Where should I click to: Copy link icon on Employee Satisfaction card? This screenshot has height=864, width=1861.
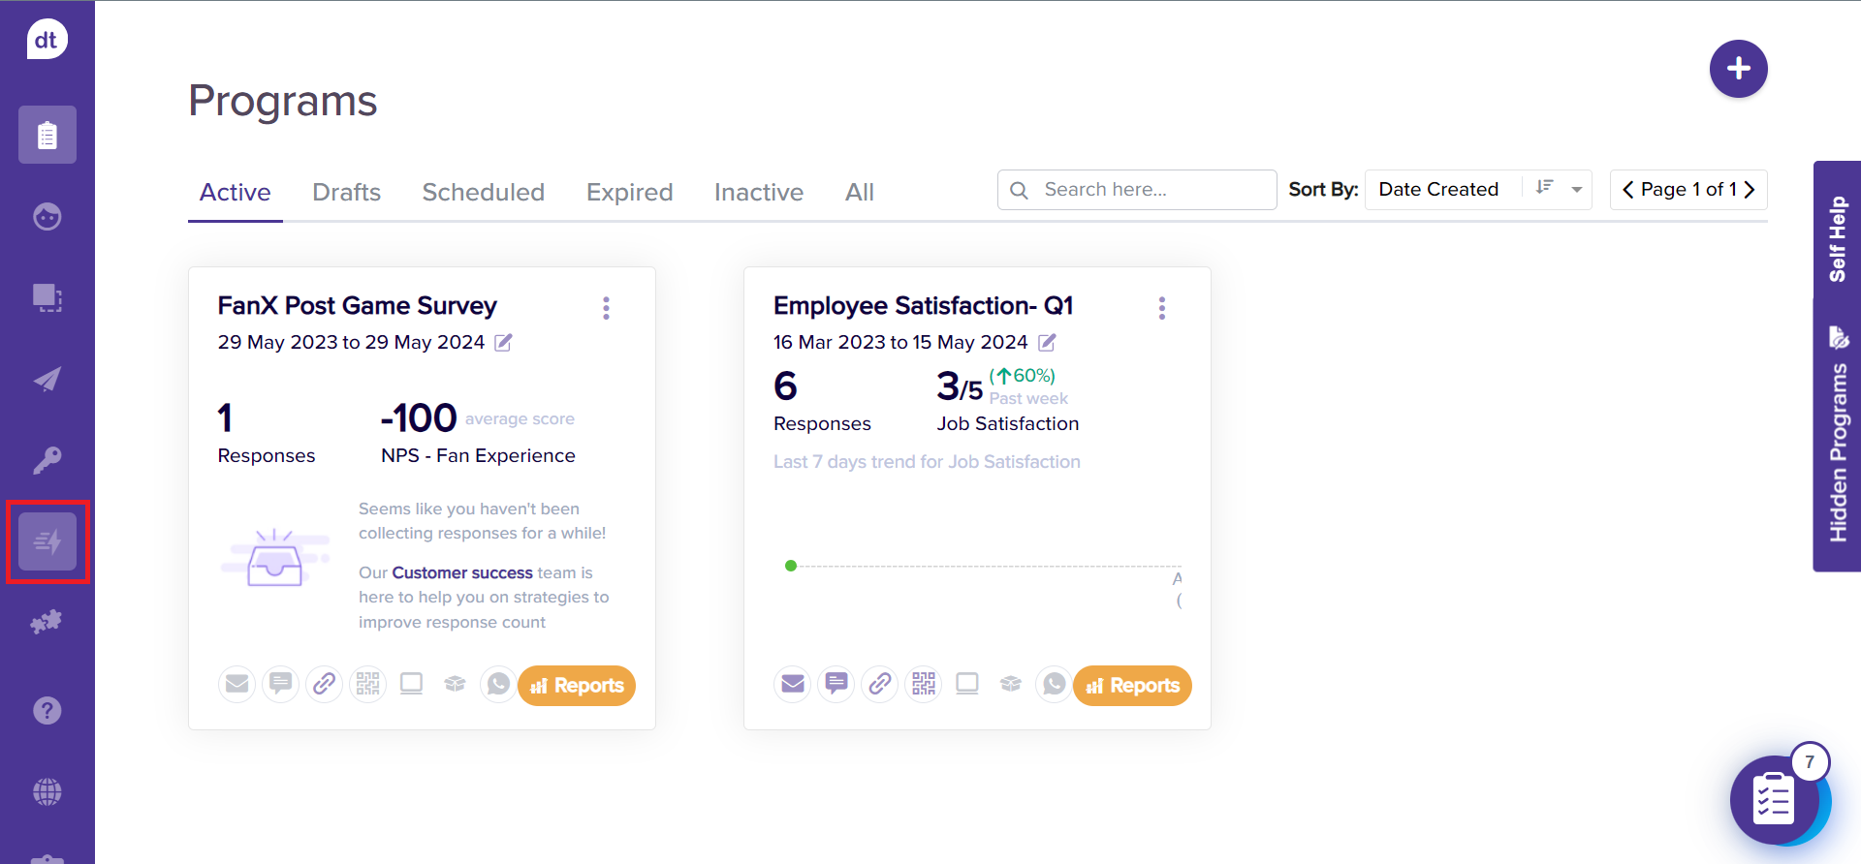pyautogui.click(x=880, y=685)
